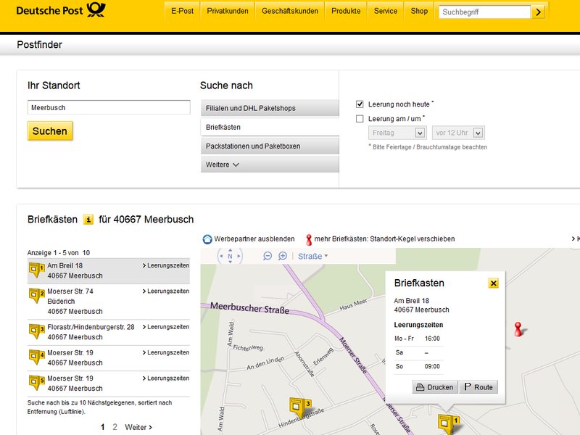The image size is (580, 435).
Task: Click the Deutsche Post horn logo
Action: click(x=96, y=9)
